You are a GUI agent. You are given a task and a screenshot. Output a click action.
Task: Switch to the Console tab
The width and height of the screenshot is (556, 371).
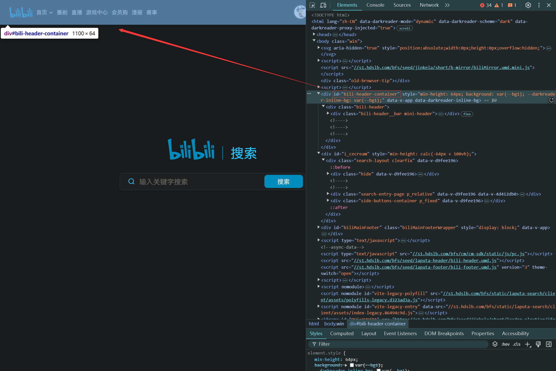(x=375, y=5)
